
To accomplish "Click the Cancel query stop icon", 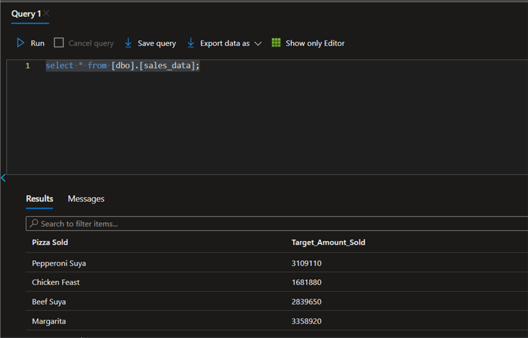I will coord(59,43).
